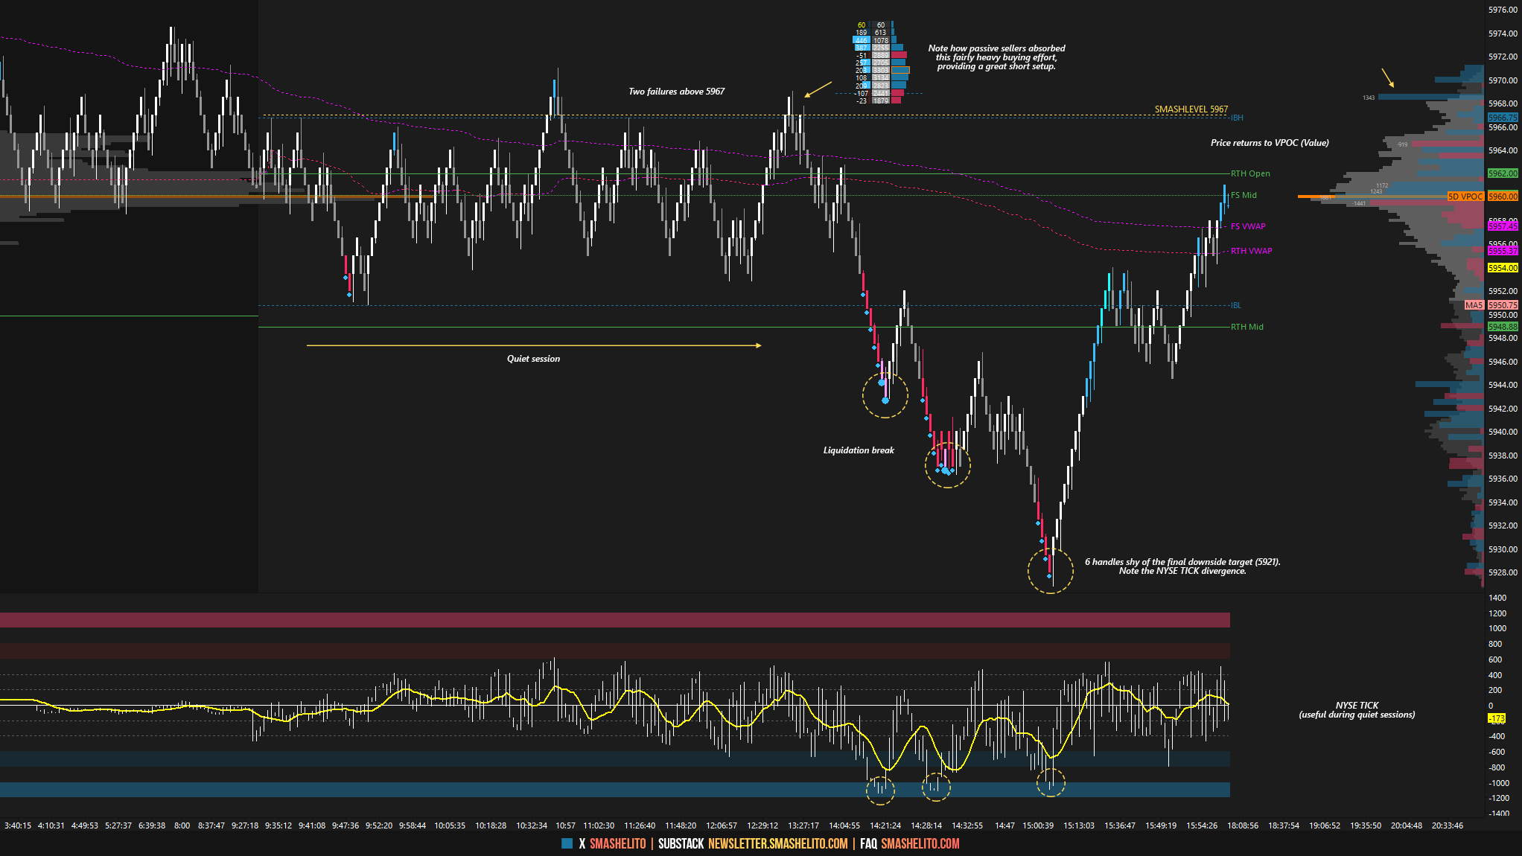Click the yellow -173 TICK value marker
The height and width of the screenshot is (856, 1522).
click(x=1496, y=718)
